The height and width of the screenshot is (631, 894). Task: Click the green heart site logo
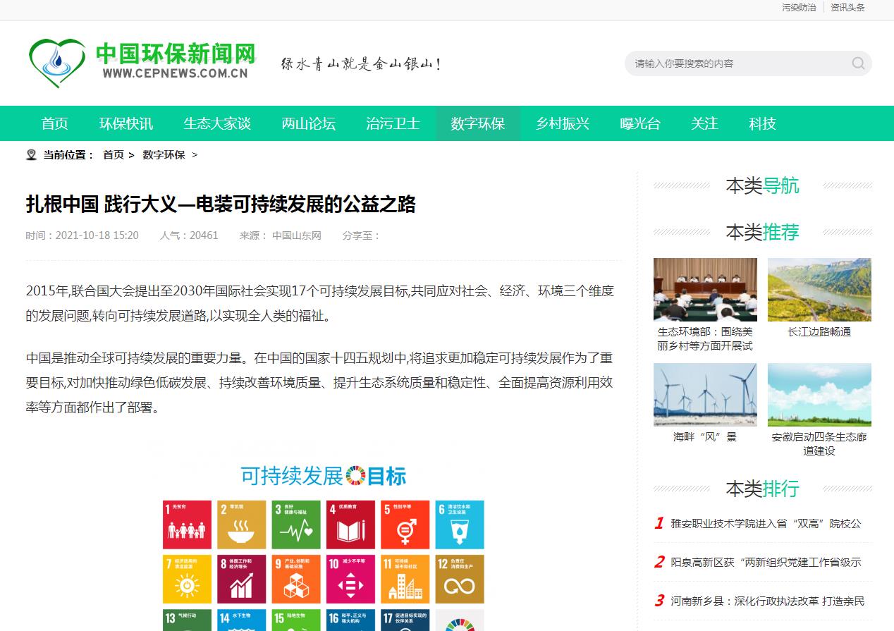[57, 63]
